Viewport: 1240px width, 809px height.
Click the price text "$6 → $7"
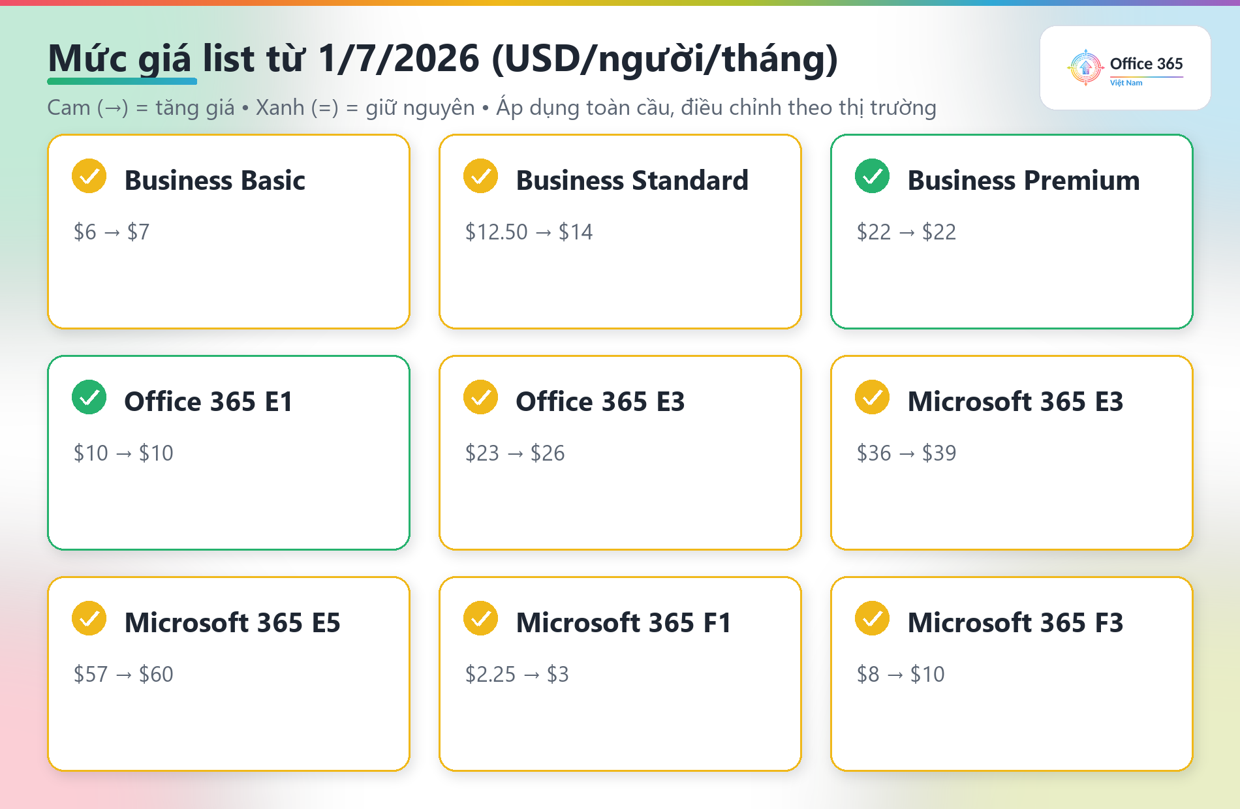point(112,232)
